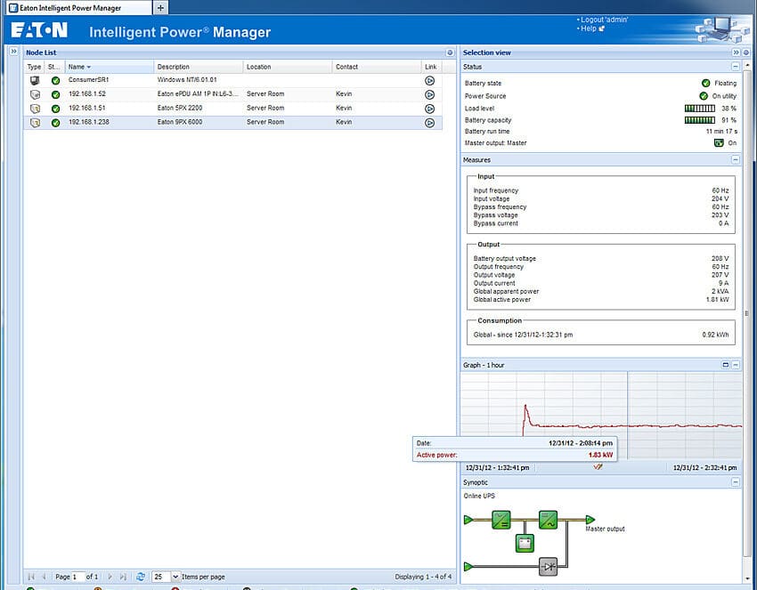This screenshot has width=757, height=590.
Task: Collapse the Measures section
Action: [x=736, y=159]
